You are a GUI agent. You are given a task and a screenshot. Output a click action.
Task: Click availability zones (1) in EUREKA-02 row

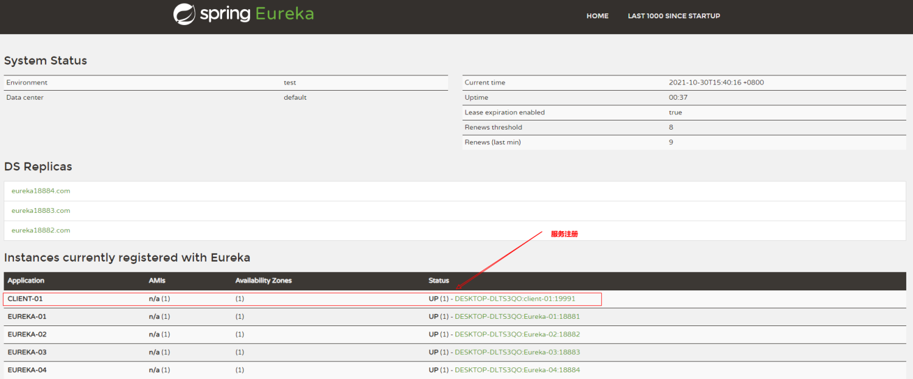(x=240, y=334)
